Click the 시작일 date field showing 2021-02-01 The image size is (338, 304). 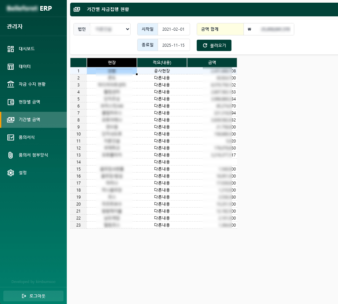(174, 29)
